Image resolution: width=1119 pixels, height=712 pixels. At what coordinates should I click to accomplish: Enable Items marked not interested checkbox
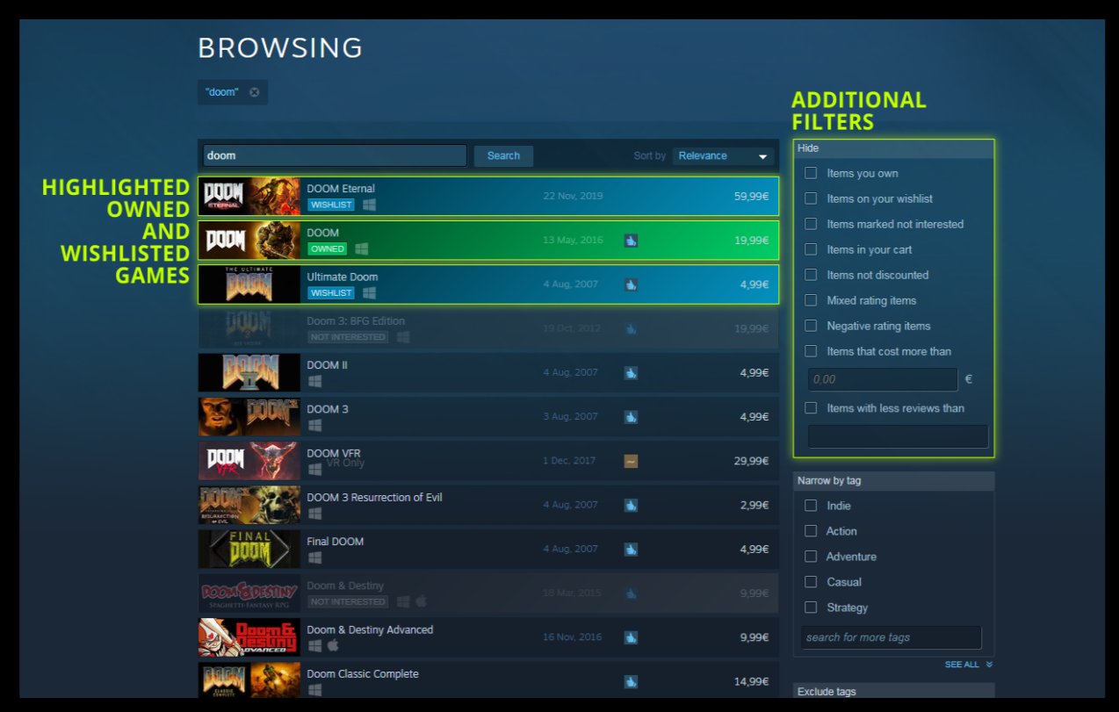tap(811, 224)
